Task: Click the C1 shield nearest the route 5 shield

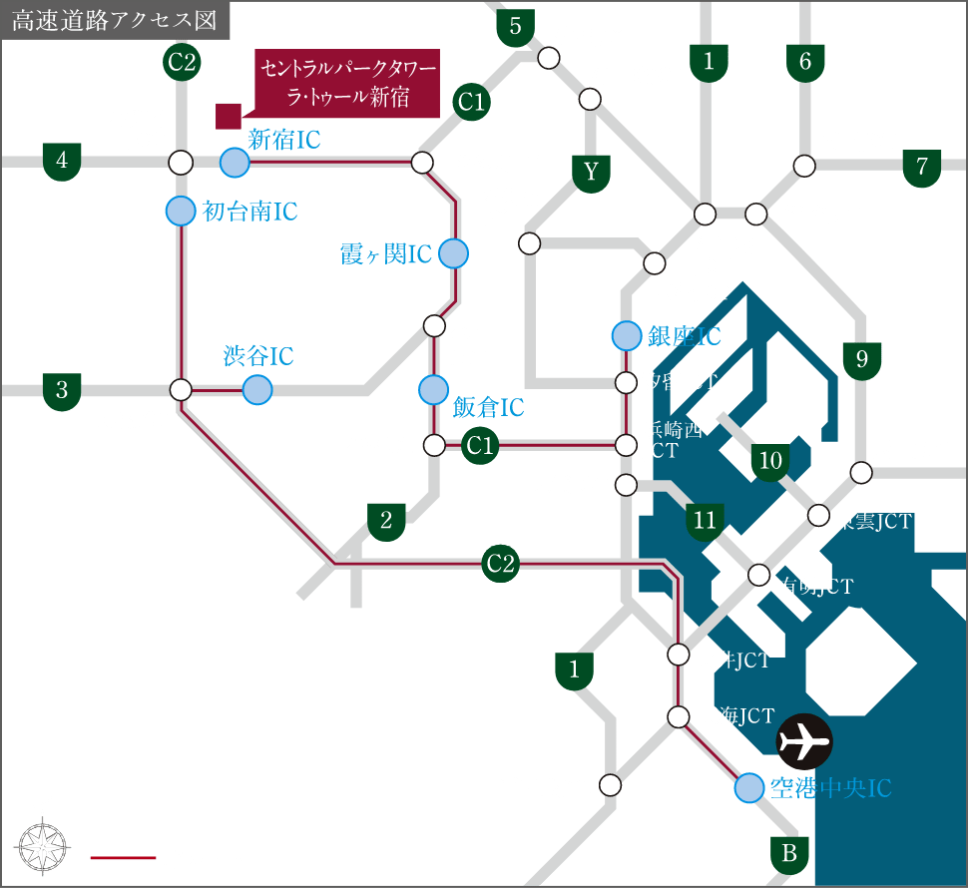Action: point(472,101)
